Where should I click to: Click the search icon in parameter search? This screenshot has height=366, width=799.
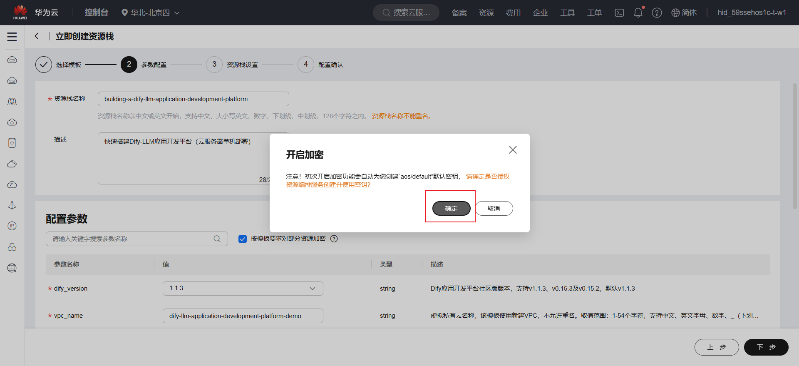pos(217,239)
